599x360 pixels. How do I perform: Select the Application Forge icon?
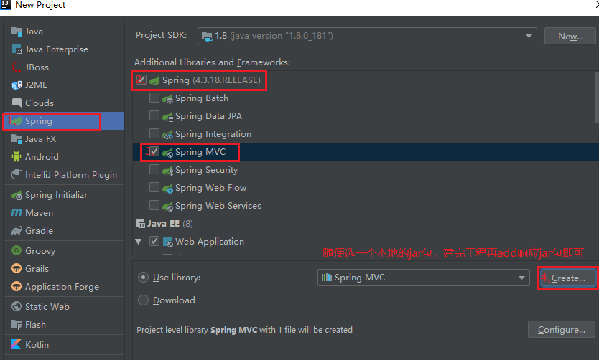coord(17,286)
